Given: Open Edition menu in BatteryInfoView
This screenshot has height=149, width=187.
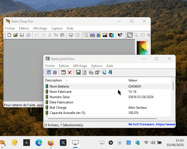Looking at the screenshot, I should click(64, 66).
